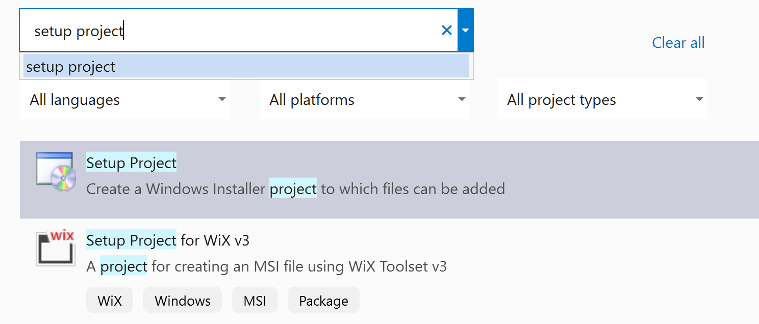Open the All languages dropdown
Viewport: 759px width, 324px height.
coord(124,99)
